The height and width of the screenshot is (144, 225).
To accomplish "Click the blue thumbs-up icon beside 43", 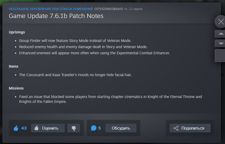I will pos(16,128).
